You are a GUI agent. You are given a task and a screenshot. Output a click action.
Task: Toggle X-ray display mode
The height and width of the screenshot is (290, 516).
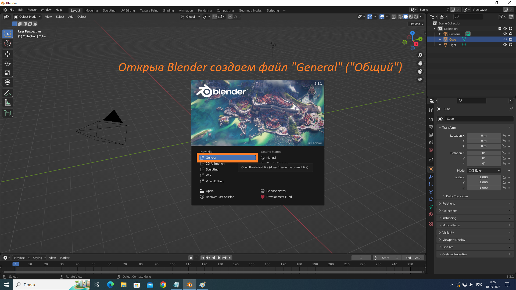coord(394,17)
